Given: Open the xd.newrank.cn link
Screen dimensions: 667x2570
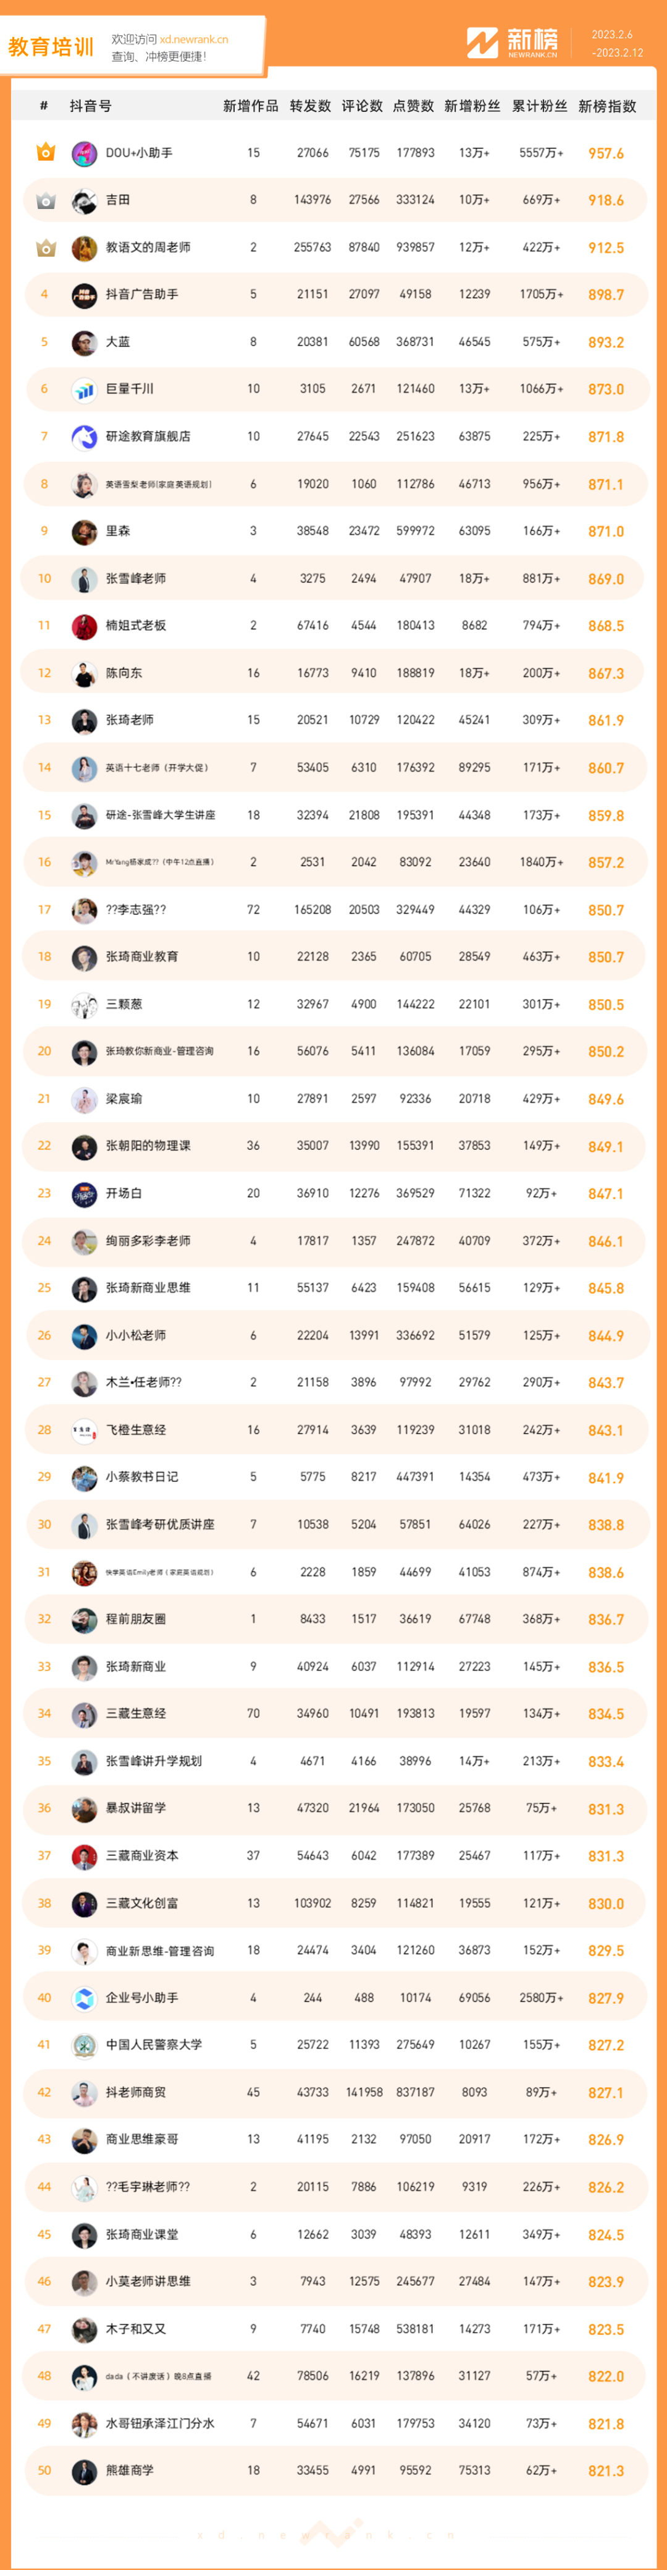Looking at the screenshot, I should tap(193, 39).
